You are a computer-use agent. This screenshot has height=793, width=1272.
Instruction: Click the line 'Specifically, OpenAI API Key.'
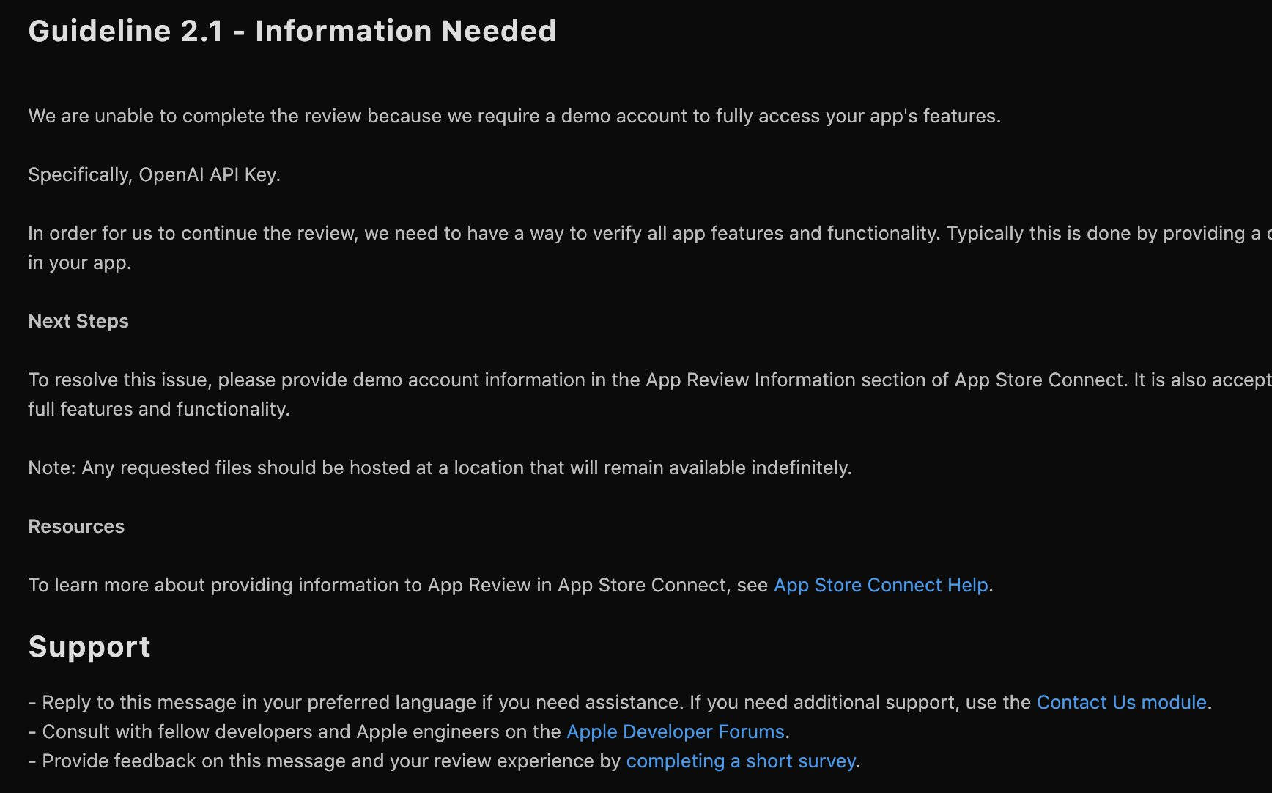[155, 174]
